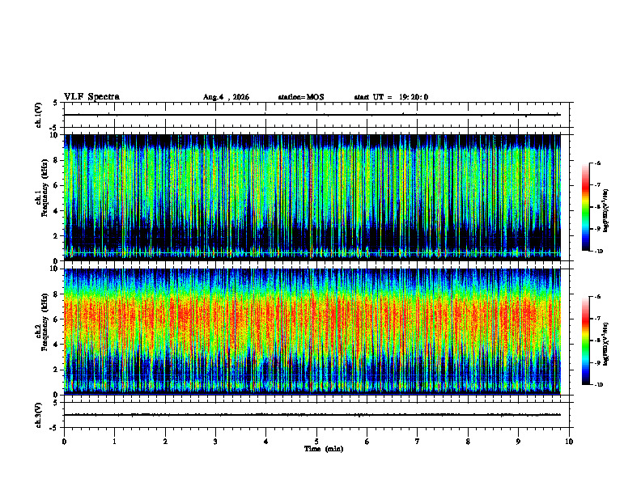Select the date text "Aug.4 , 2026"
The width and height of the screenshot is (641, 495).
click(x=226, y=97)
